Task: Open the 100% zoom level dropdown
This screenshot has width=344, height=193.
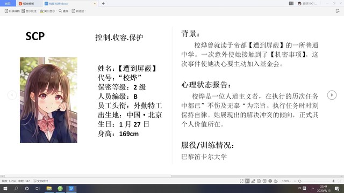Action: (x=286, y=181)
